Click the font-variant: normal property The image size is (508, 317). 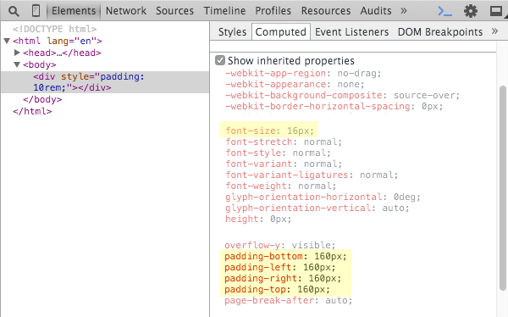click(284, 164)
